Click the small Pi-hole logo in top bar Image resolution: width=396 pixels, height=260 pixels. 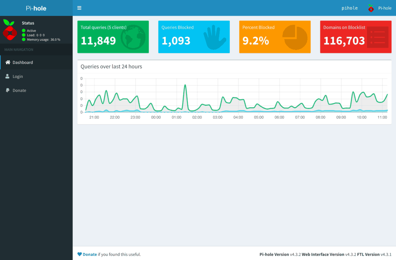pos(371,8)
